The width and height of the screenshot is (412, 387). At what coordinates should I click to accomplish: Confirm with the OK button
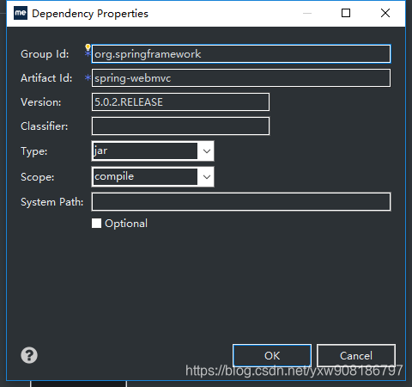272,356
